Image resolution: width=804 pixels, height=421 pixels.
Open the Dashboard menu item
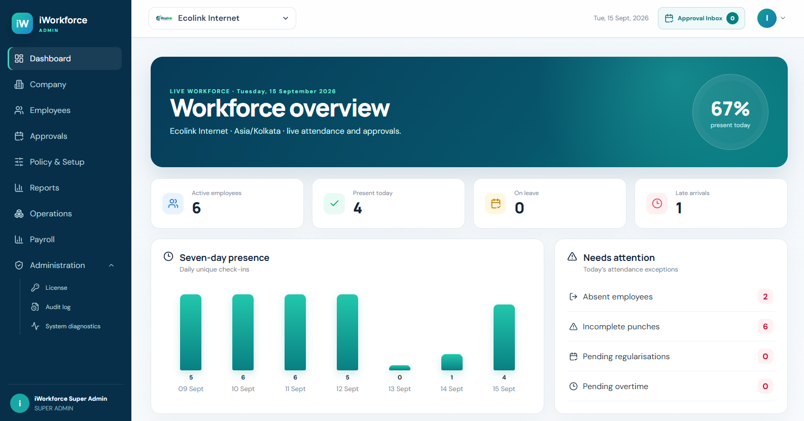tap(65, 58)
